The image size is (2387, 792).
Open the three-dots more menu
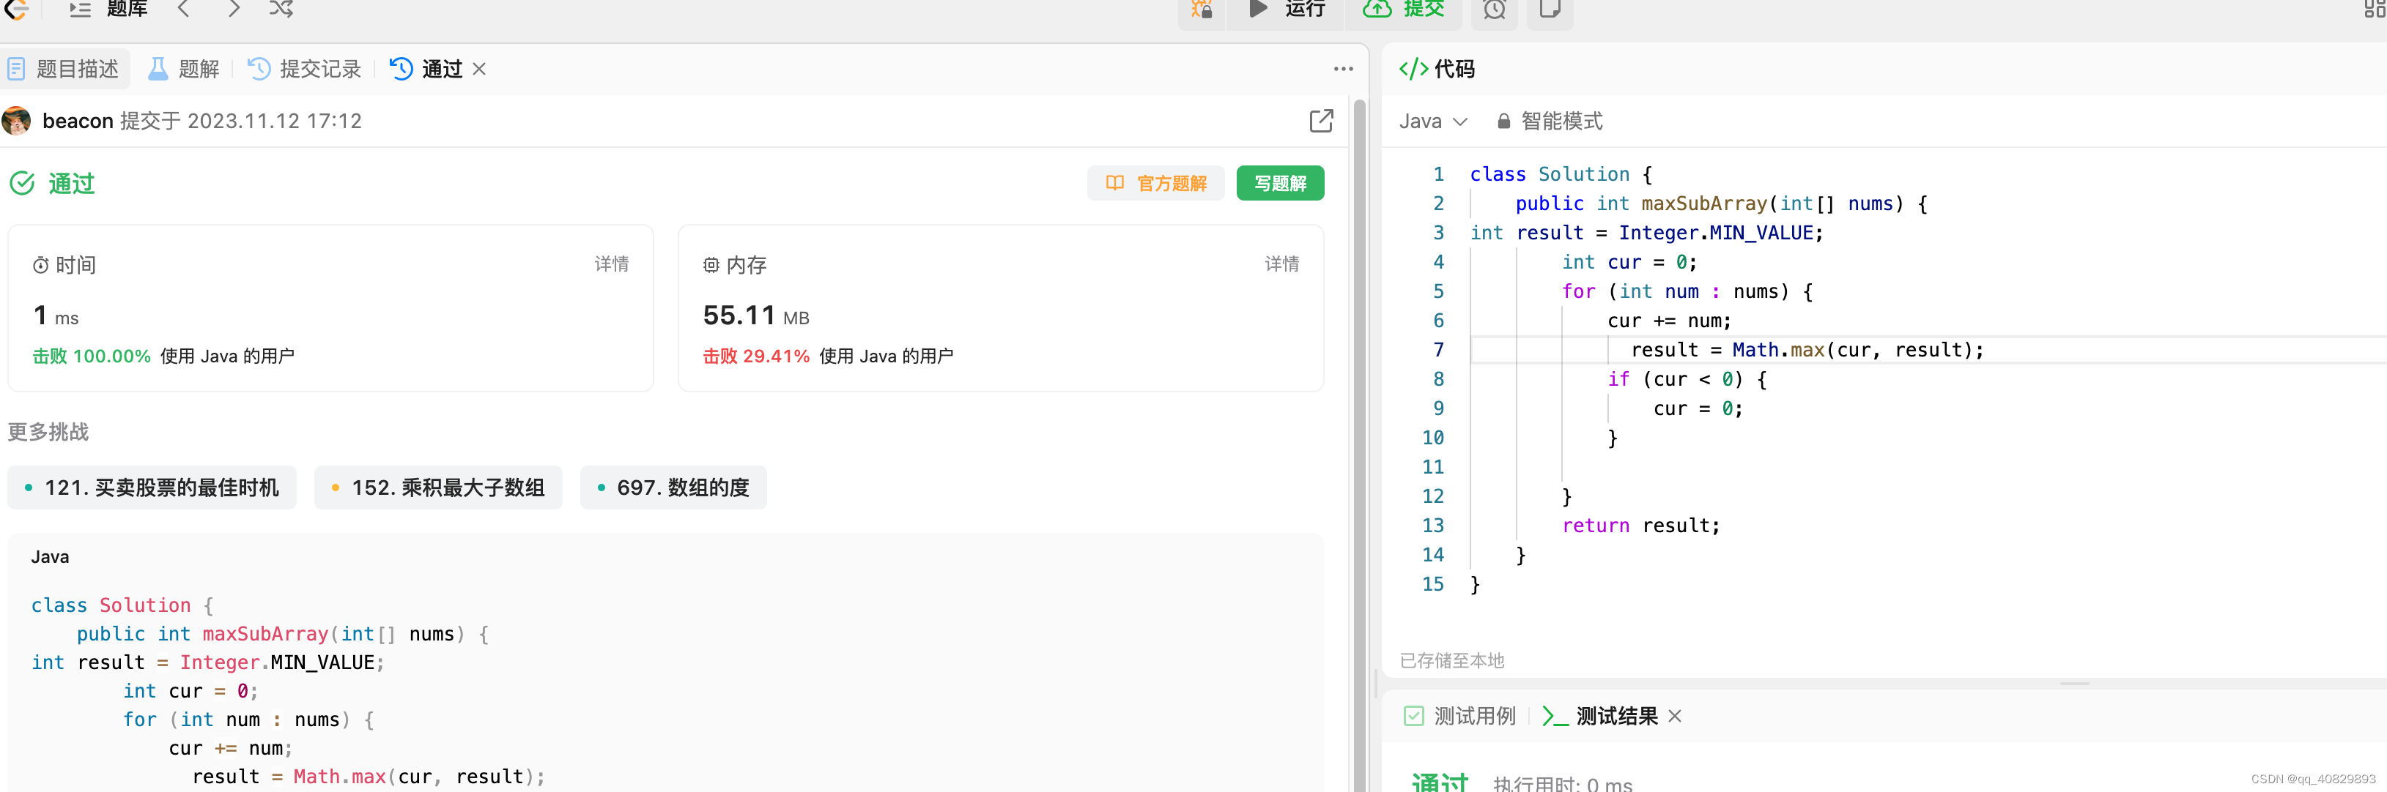pos(1343,70)
